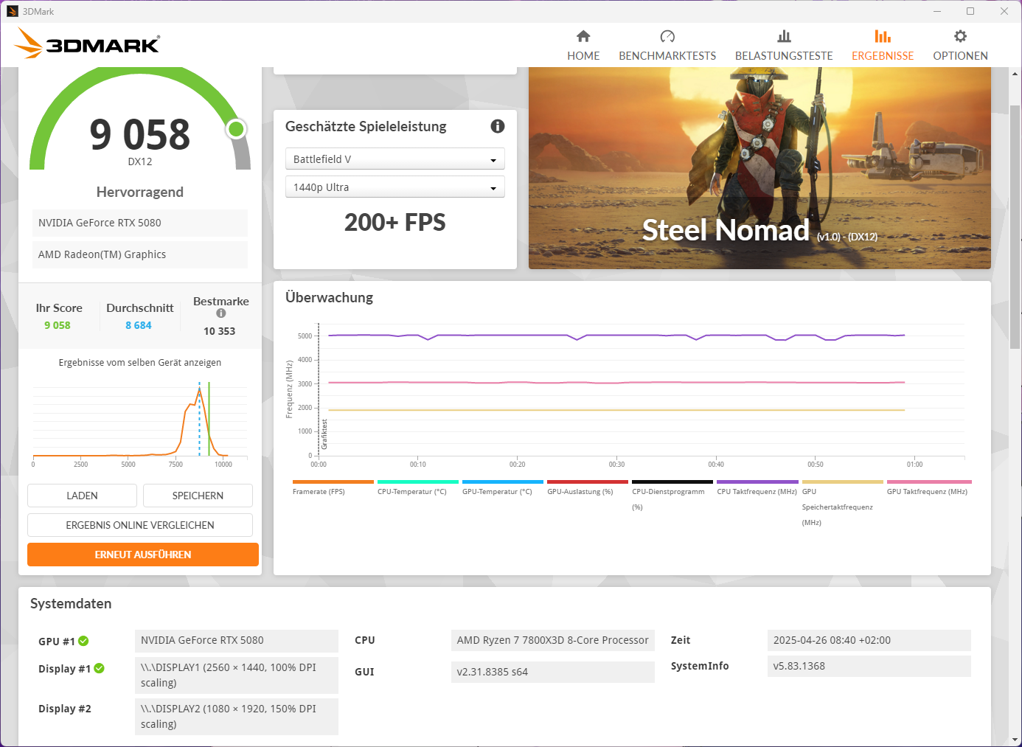Image resolution: width=1022 pixels, height=747 pixels.
Task: Toggle GPU Speichertaktfrequenz legend swatch
Action: (843, 482)
